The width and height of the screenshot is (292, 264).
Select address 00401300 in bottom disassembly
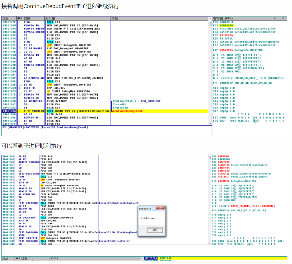pos(9,241)
